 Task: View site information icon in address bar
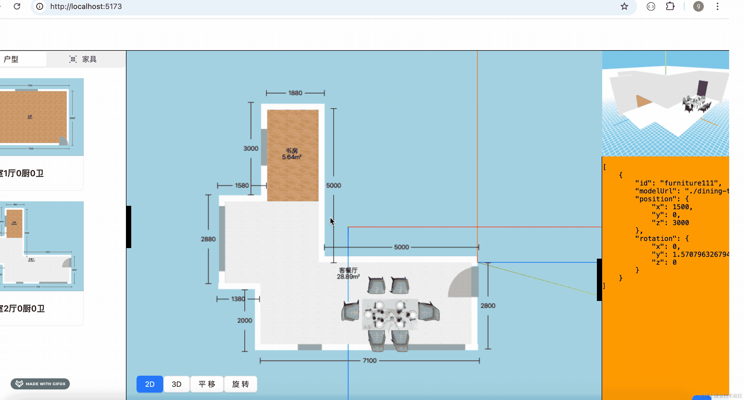40,6
